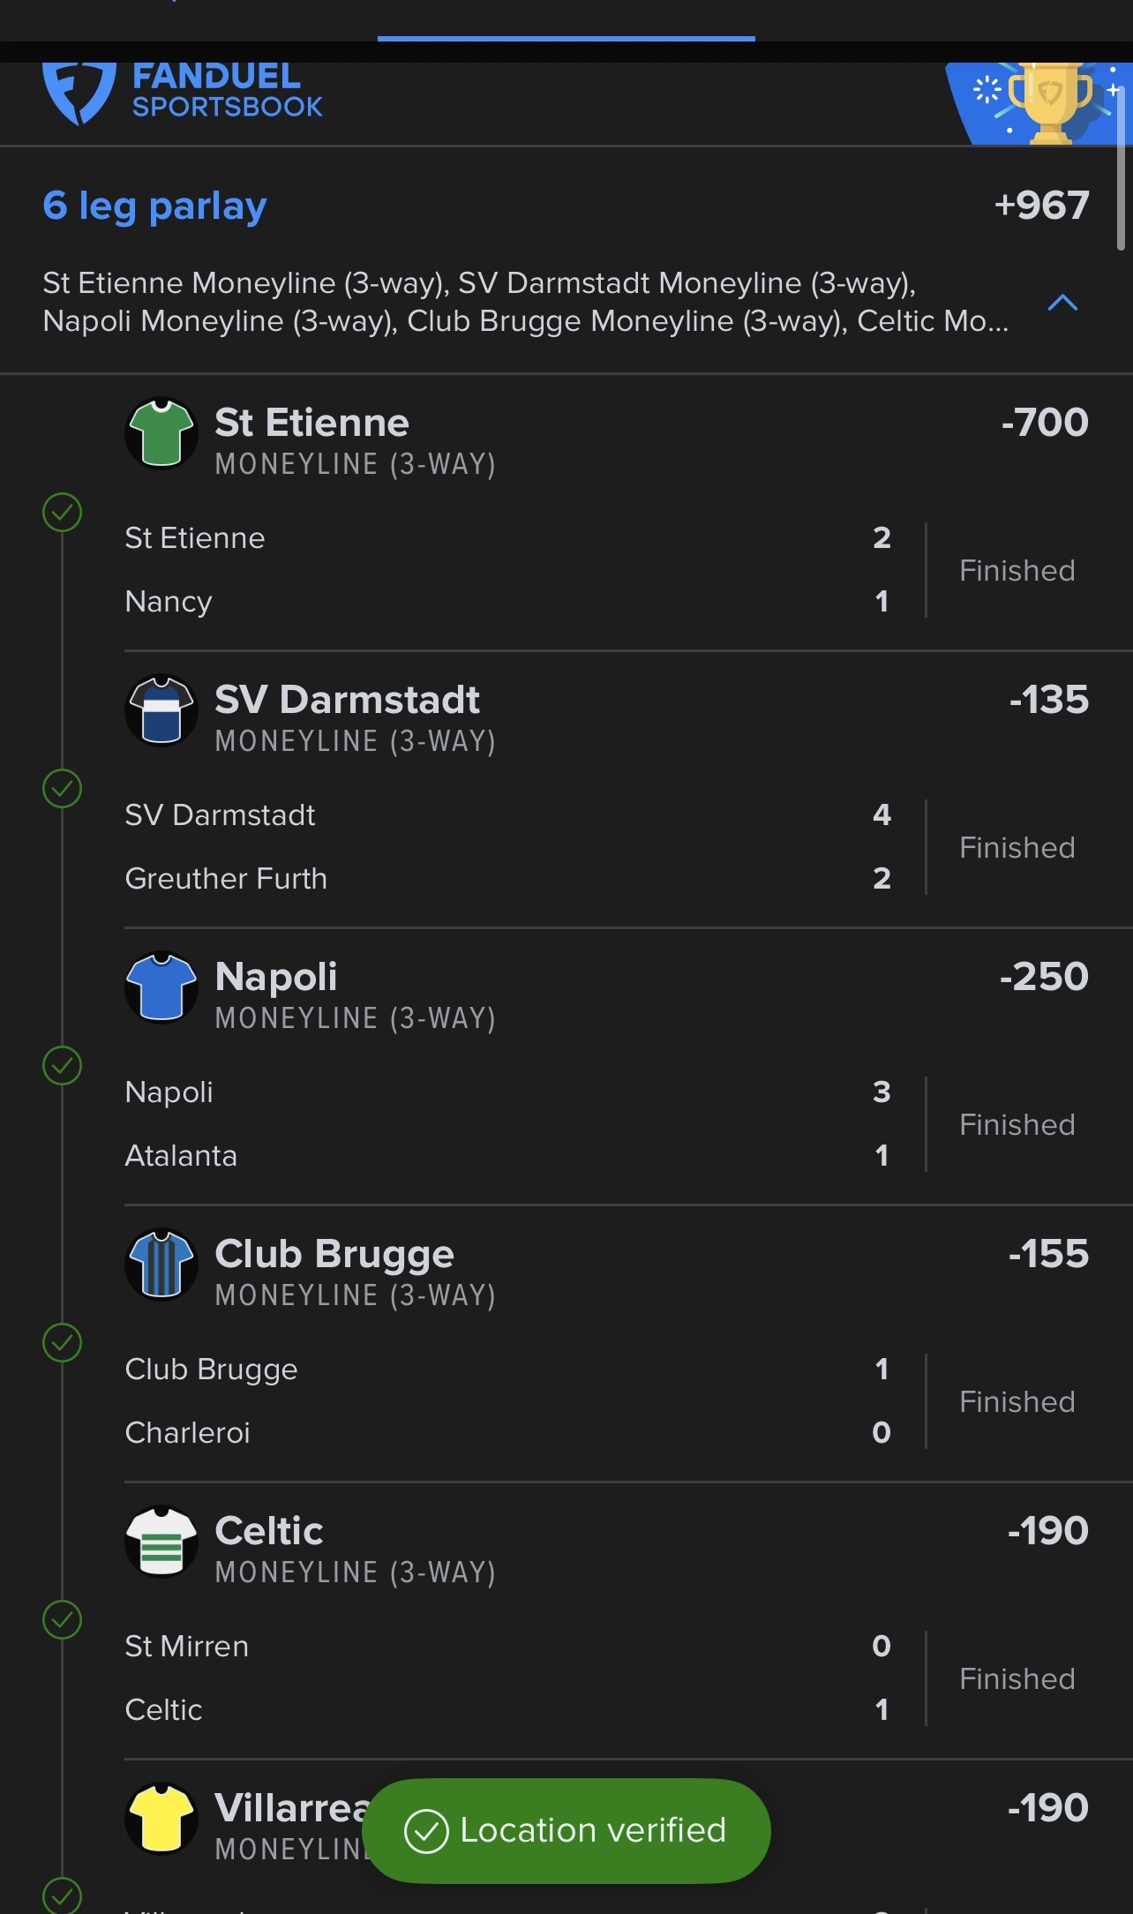Tap SV Darmstadt navy jersey icon
The height and width of the screenshot is (1914, 1133).
(161, 709)
